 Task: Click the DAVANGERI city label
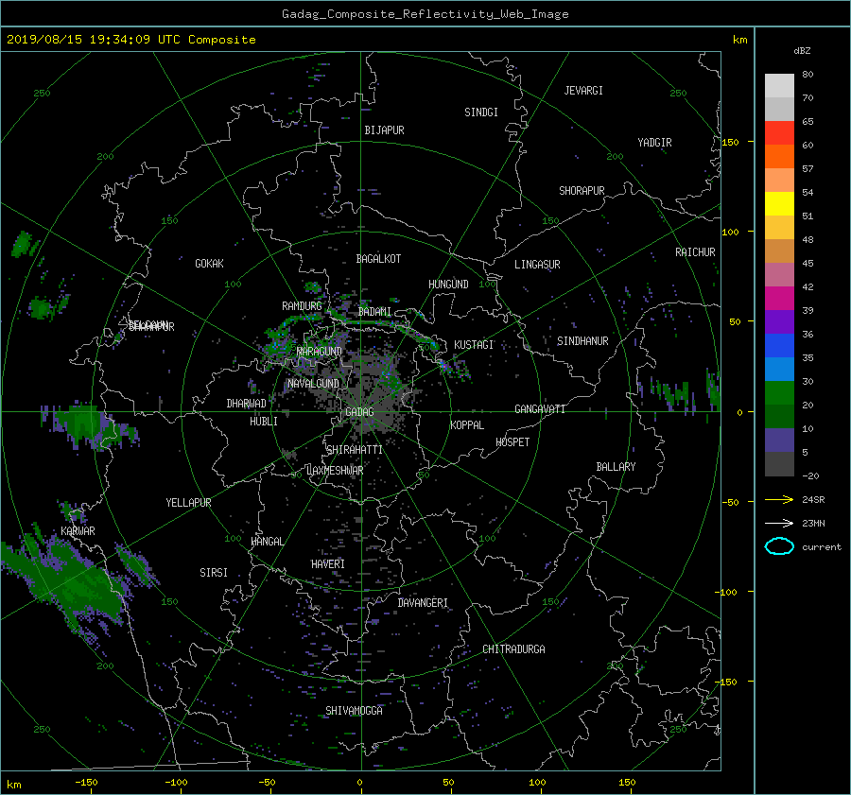(x=423, y=603)
